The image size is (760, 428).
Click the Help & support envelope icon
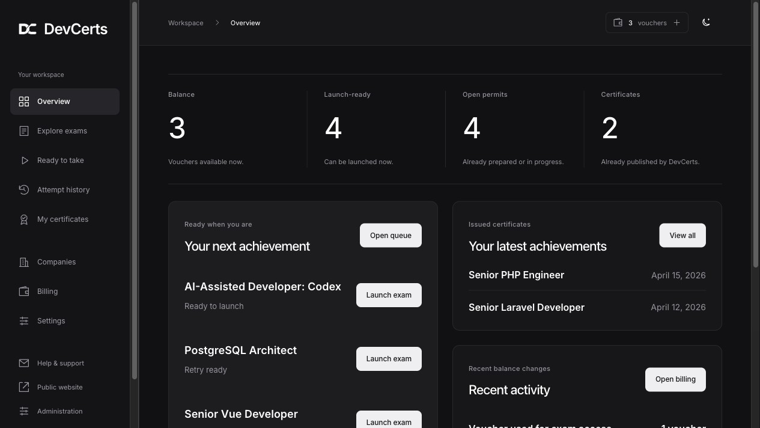pyautogui.click(x=24, y=363)
